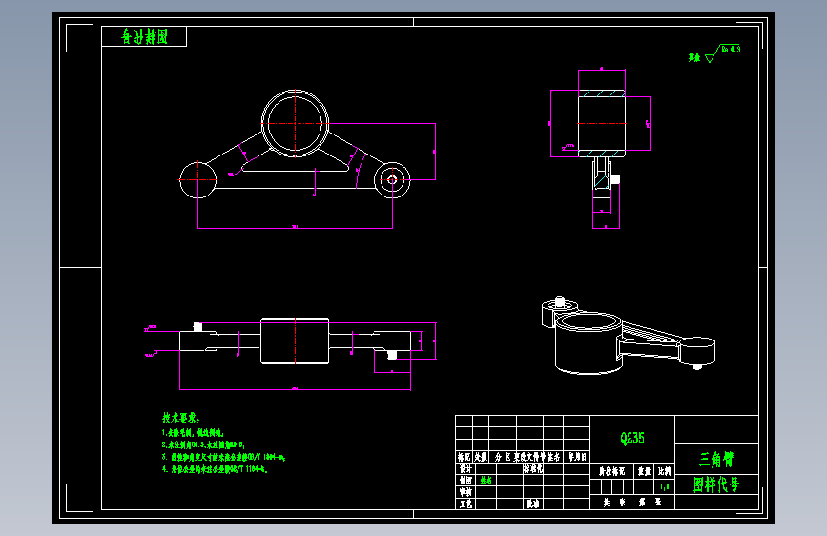This screenshot has width=827, height=536.
Task: Click the concentric-circle boss at right end of top view
Action: pyautogui.click(x=392, y=180)
